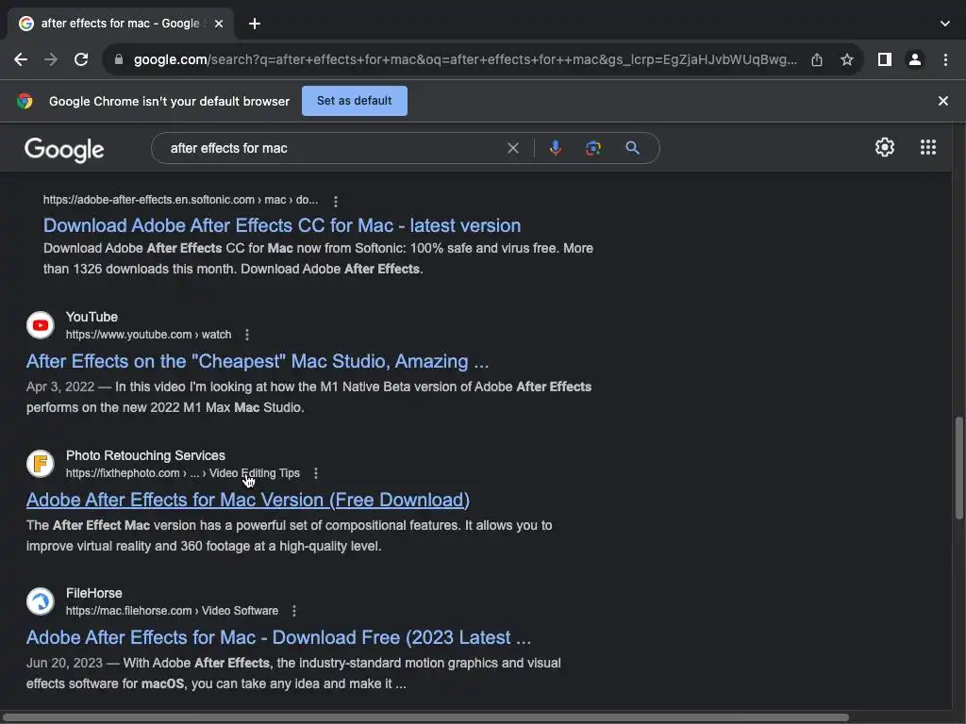Click the address bar URL

click(465, 59)
